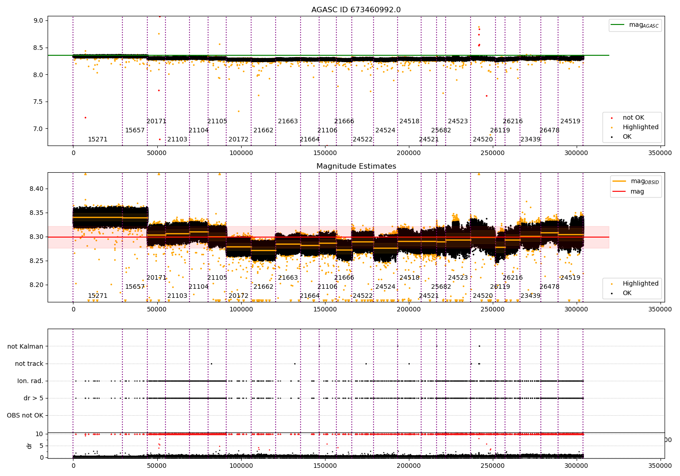Click the 'not track' axis label
Screen dimensions: 680x476
[x=29, y=364]
